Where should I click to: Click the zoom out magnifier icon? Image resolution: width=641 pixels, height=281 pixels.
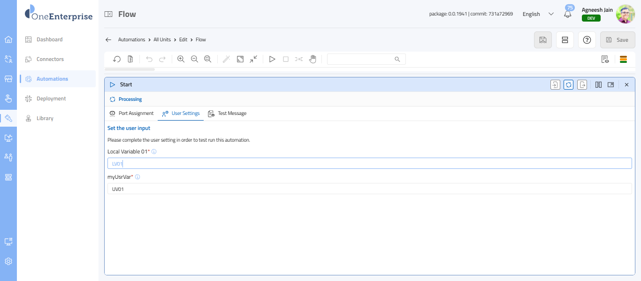pyautogui.click(x=194, y=59)
